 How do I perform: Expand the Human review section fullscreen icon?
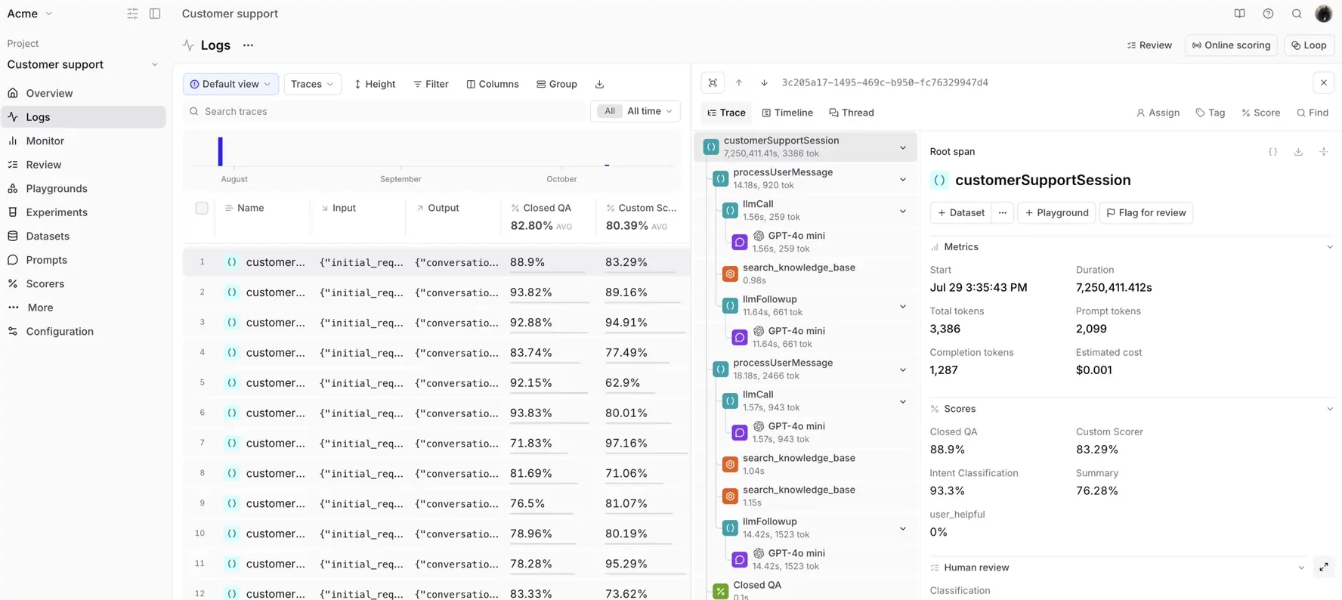pyautogui.click(x=1324, y=568)
